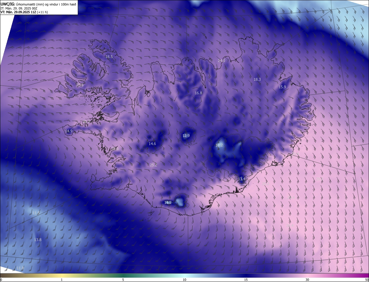This screenshot has width=369, height=282.
Task: Click the 14.9 value label
Action: point(69,131)
